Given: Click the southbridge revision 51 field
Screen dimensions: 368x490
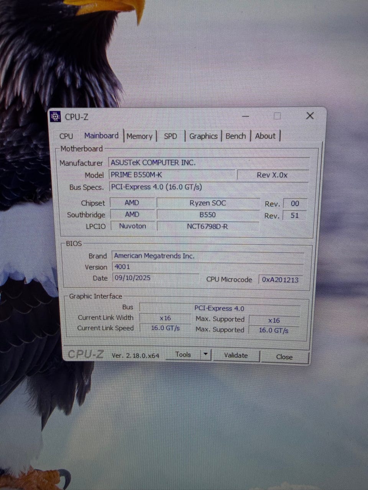Looking at the screenshot, I should point(294,215).
